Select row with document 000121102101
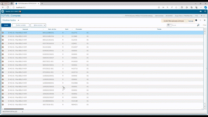Image resolution: width=208 pixels, height=117 pixels. tap(102, 40)
